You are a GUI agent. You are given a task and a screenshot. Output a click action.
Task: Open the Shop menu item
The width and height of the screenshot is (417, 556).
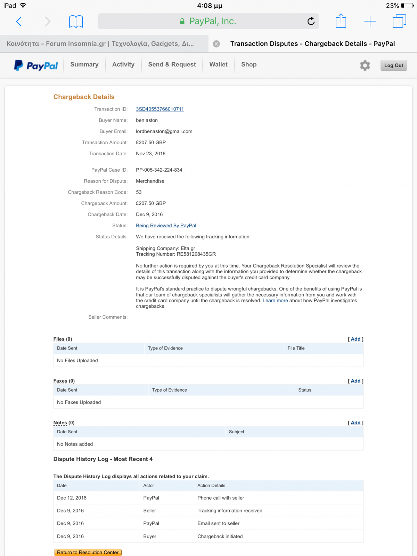coord(249,65)
